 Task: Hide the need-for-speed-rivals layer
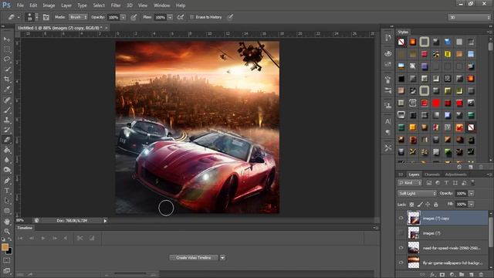[401, 248]
